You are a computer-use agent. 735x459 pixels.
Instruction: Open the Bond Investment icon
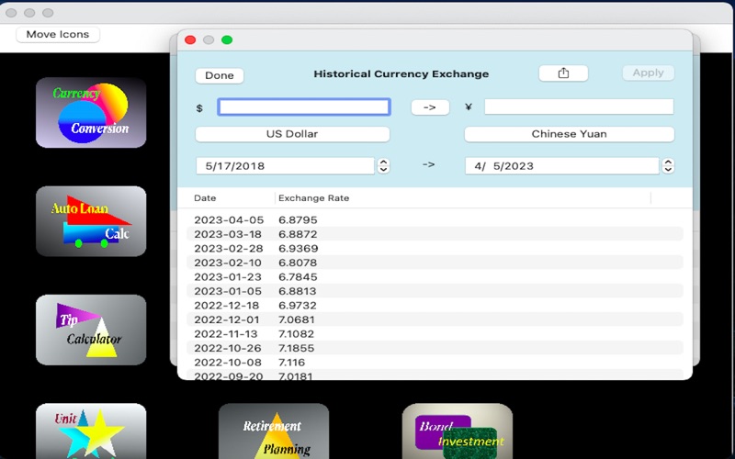pyautogui.click(x=457, y=431)
